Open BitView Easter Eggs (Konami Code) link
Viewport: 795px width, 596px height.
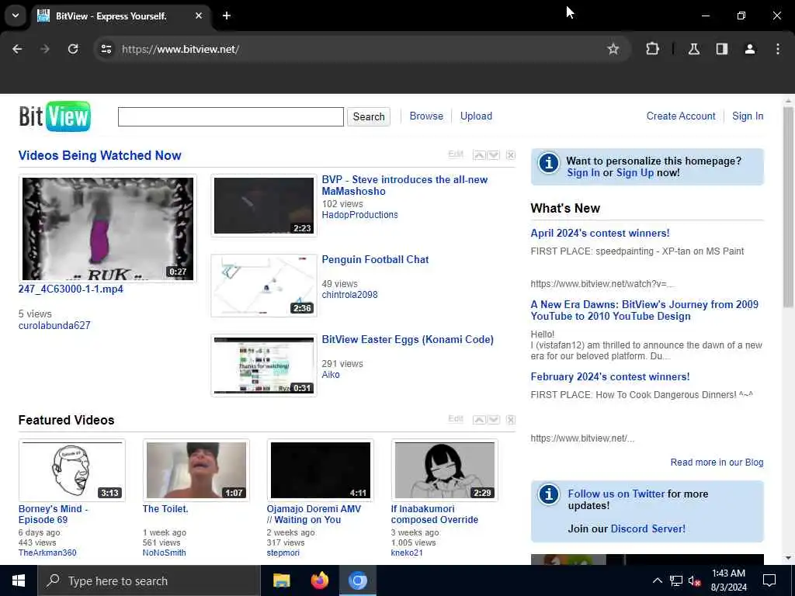408,340
